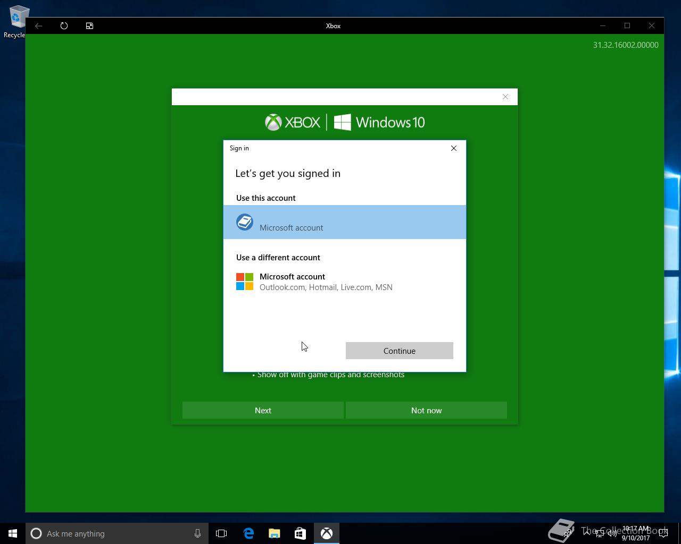Refresh the Xbox app window
The width and height of the screenshot is (681, 544).
[64, 25]
